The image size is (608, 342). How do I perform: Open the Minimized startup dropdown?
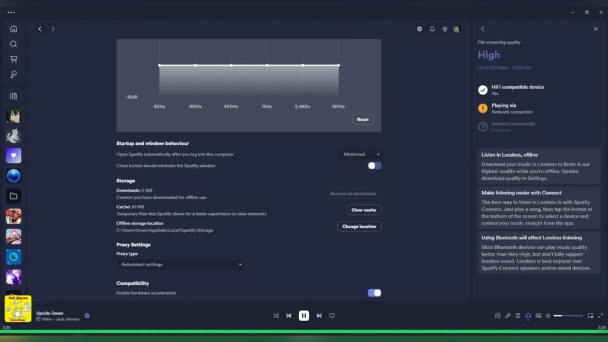[360, 154]
